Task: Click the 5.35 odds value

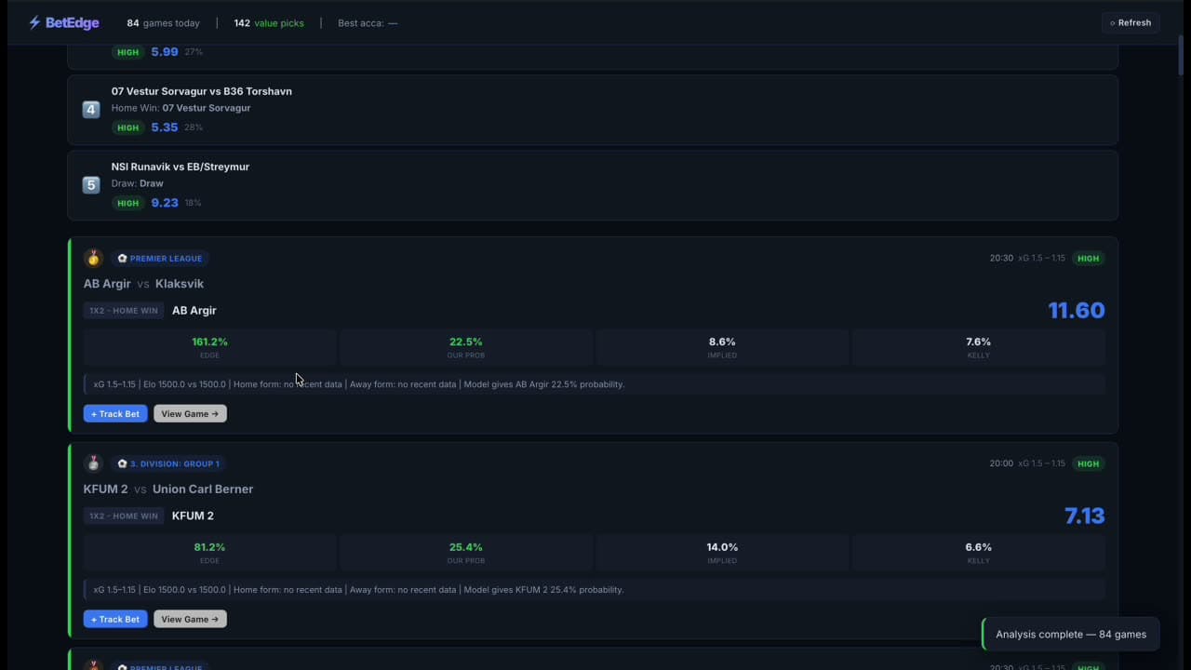Action: tap(165, 127)
